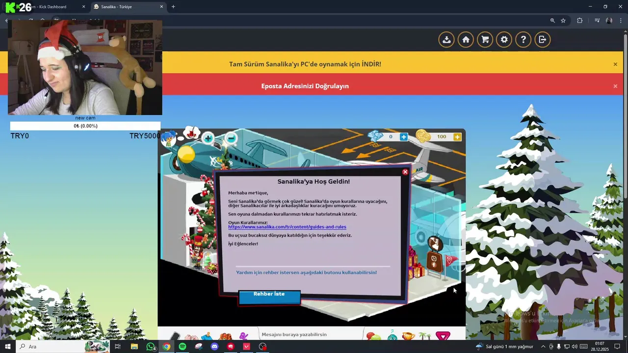Open the shopping cart store icon
Screen dimensions: 628x353
point(485,40)
